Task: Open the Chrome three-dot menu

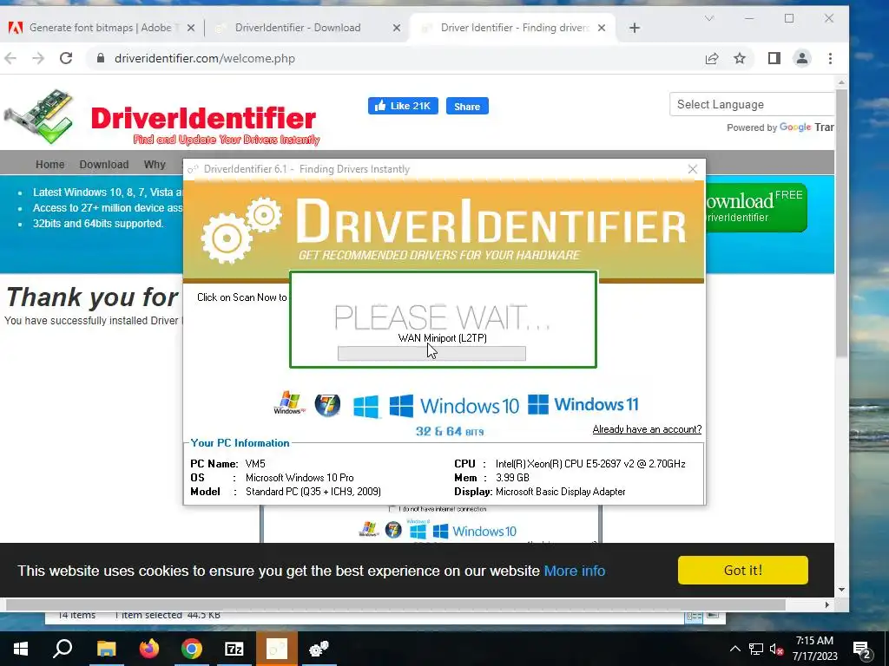Action: [x=830, y=58]
